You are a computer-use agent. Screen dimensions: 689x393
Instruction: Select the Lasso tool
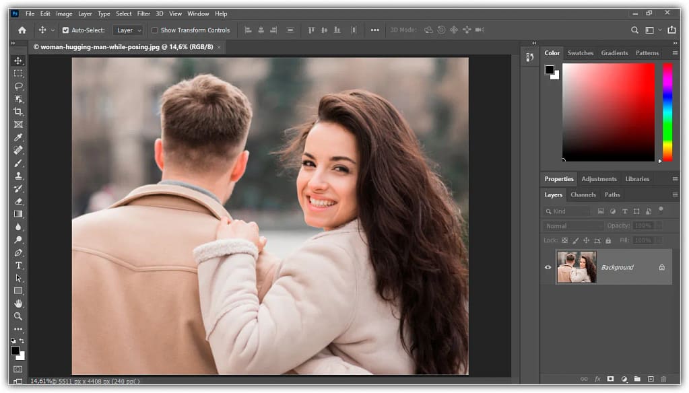pyautogui.click(x=18, y=86)
